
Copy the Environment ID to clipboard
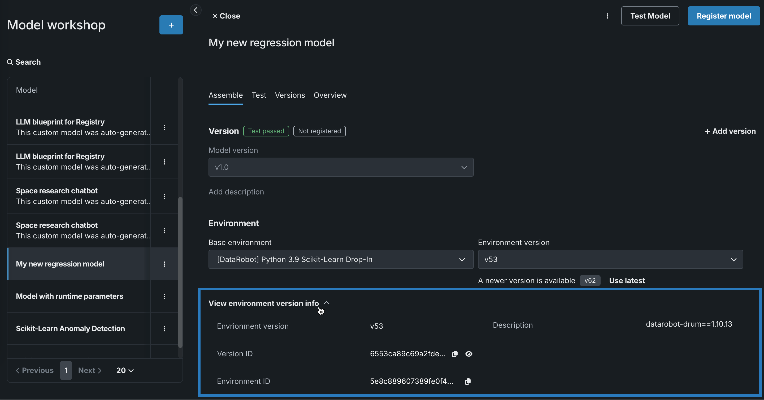pyautogui.click(x=467, y=381)
